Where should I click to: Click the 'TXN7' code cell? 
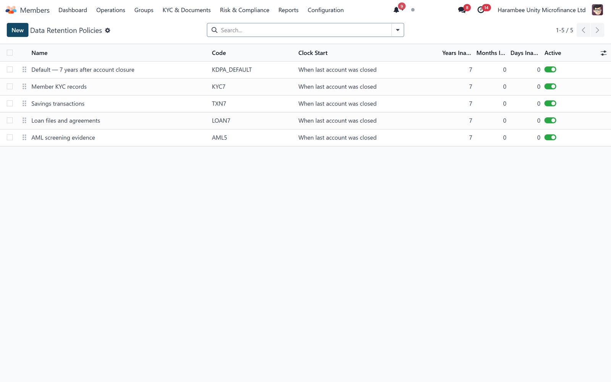pyautogui.click(x=219, y=104)
